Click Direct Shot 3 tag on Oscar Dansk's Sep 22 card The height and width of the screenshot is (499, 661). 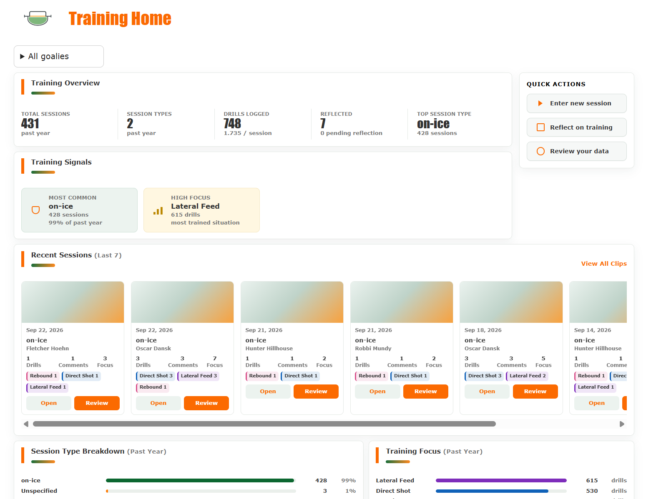(156, 376)
